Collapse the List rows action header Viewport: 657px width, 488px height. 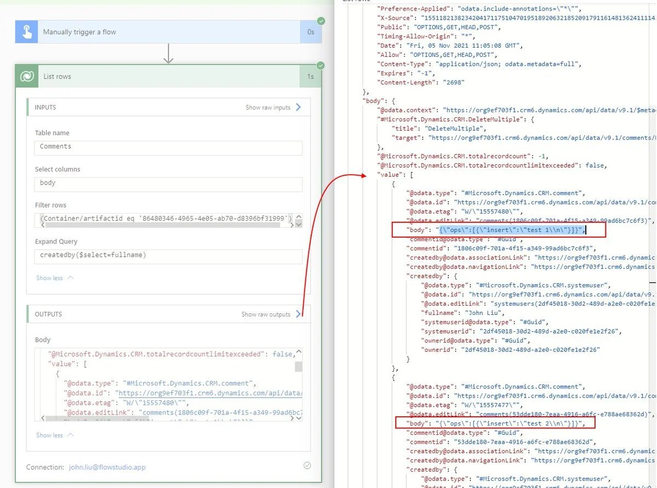(164, 77)
